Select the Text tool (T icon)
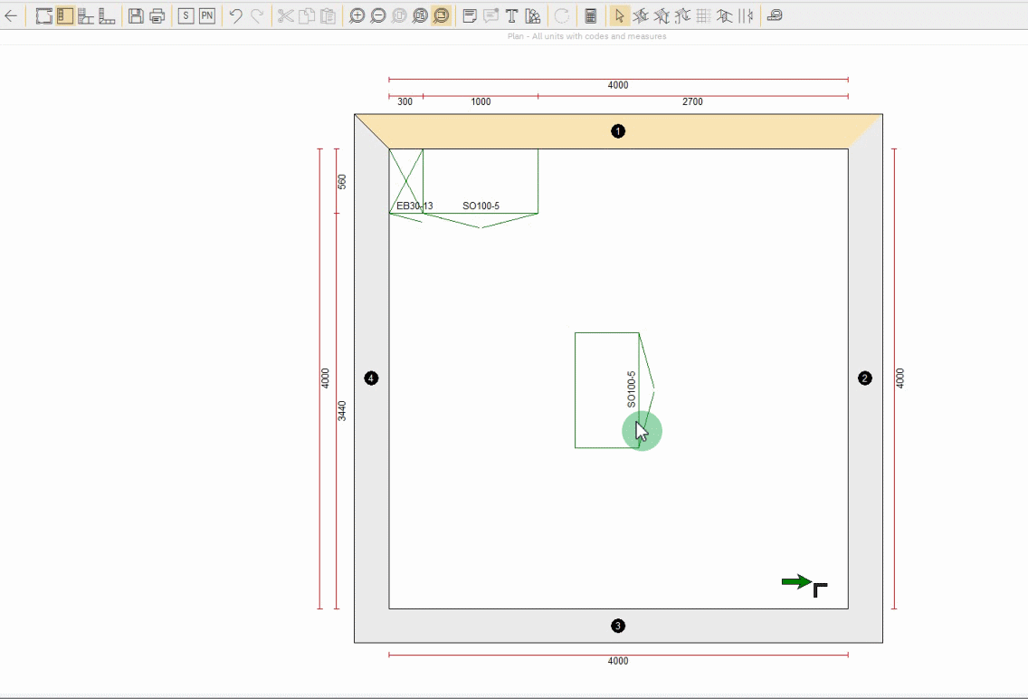The height and width of the screenshot is (699, 1028). pyautogui.click(x=511, y=15)
